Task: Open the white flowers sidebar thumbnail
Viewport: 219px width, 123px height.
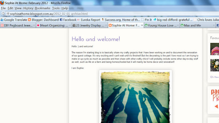Action: click(x=215, y=65)
